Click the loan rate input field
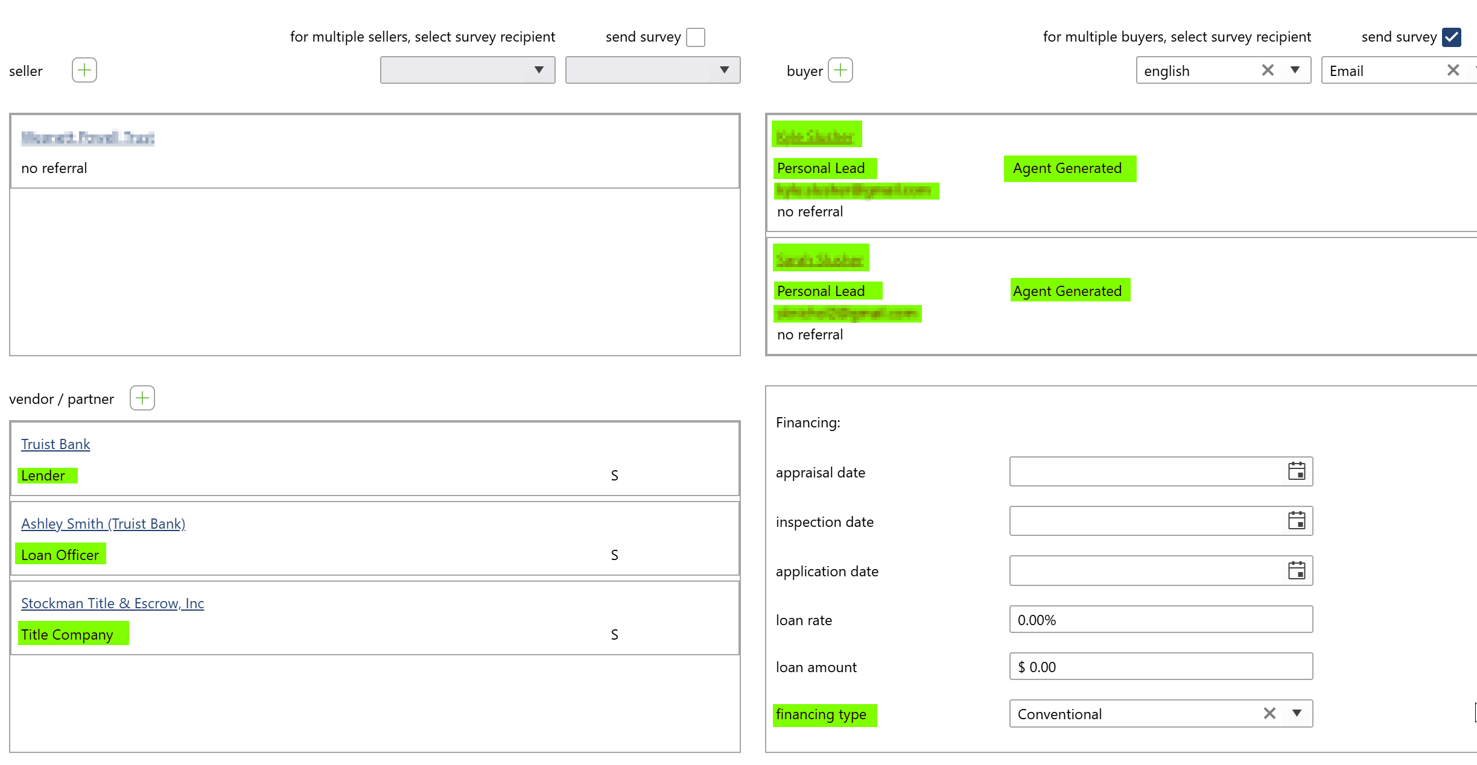The image size is (1477, 765). [1160, 620]
